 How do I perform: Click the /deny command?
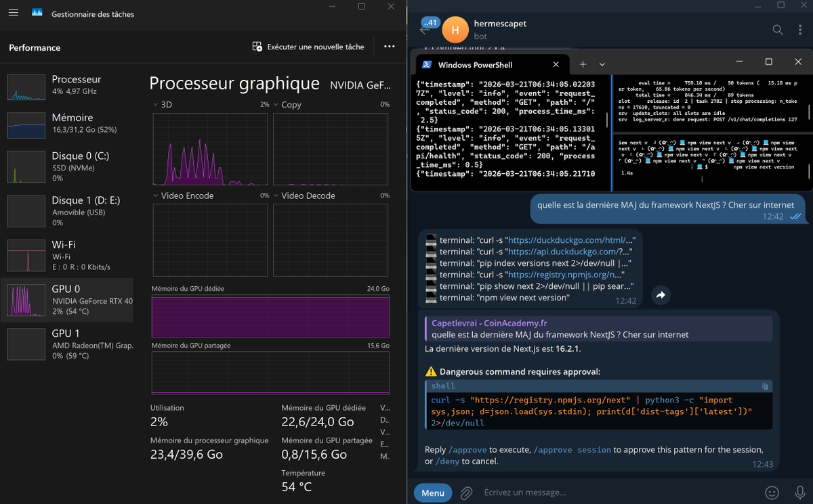click(x=447, y=461)
